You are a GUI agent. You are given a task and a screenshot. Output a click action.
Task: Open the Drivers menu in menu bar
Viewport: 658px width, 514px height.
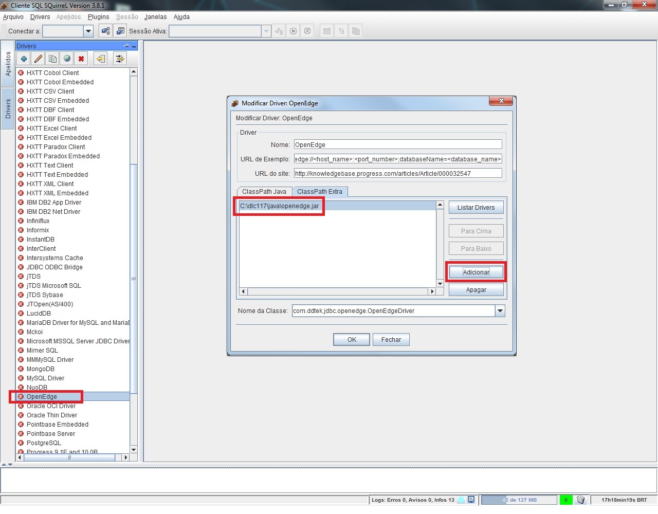pos(40,17)
